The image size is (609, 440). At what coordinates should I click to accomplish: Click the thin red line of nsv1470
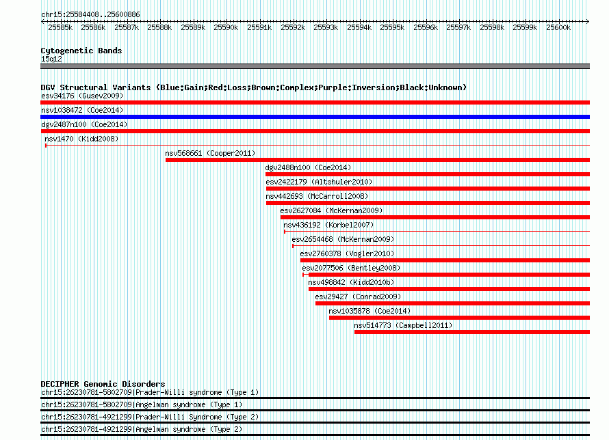(318, 146)
